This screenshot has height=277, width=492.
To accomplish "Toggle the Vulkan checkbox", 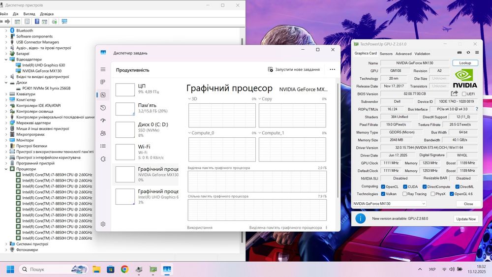I will tap(383, 194).
